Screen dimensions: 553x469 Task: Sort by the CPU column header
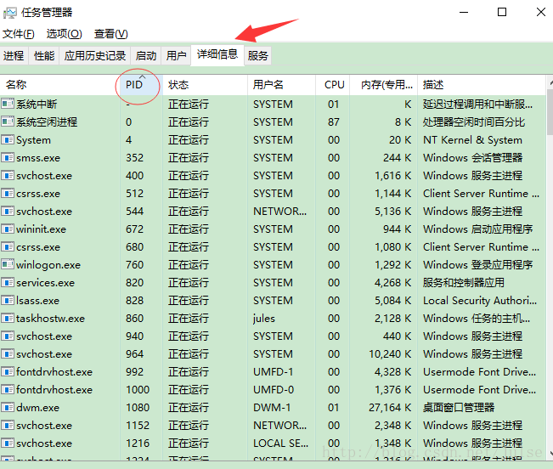335,85
